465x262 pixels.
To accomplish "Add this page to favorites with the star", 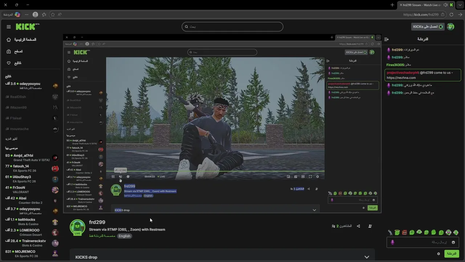I will coord(53,15).
